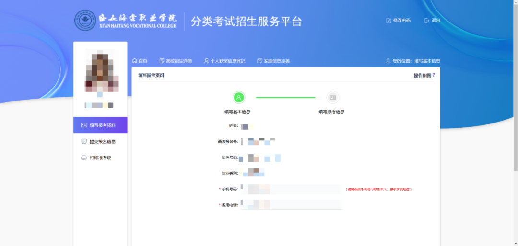Click the 打印准考证 printer icon
The width and height of the screenshot is (518, 246).
(84, 157)
